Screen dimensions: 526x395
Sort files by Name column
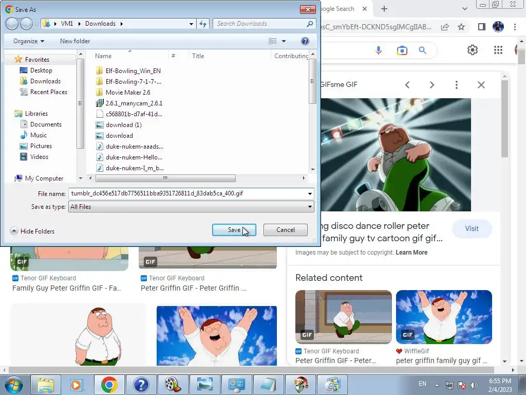click(103, 56)
